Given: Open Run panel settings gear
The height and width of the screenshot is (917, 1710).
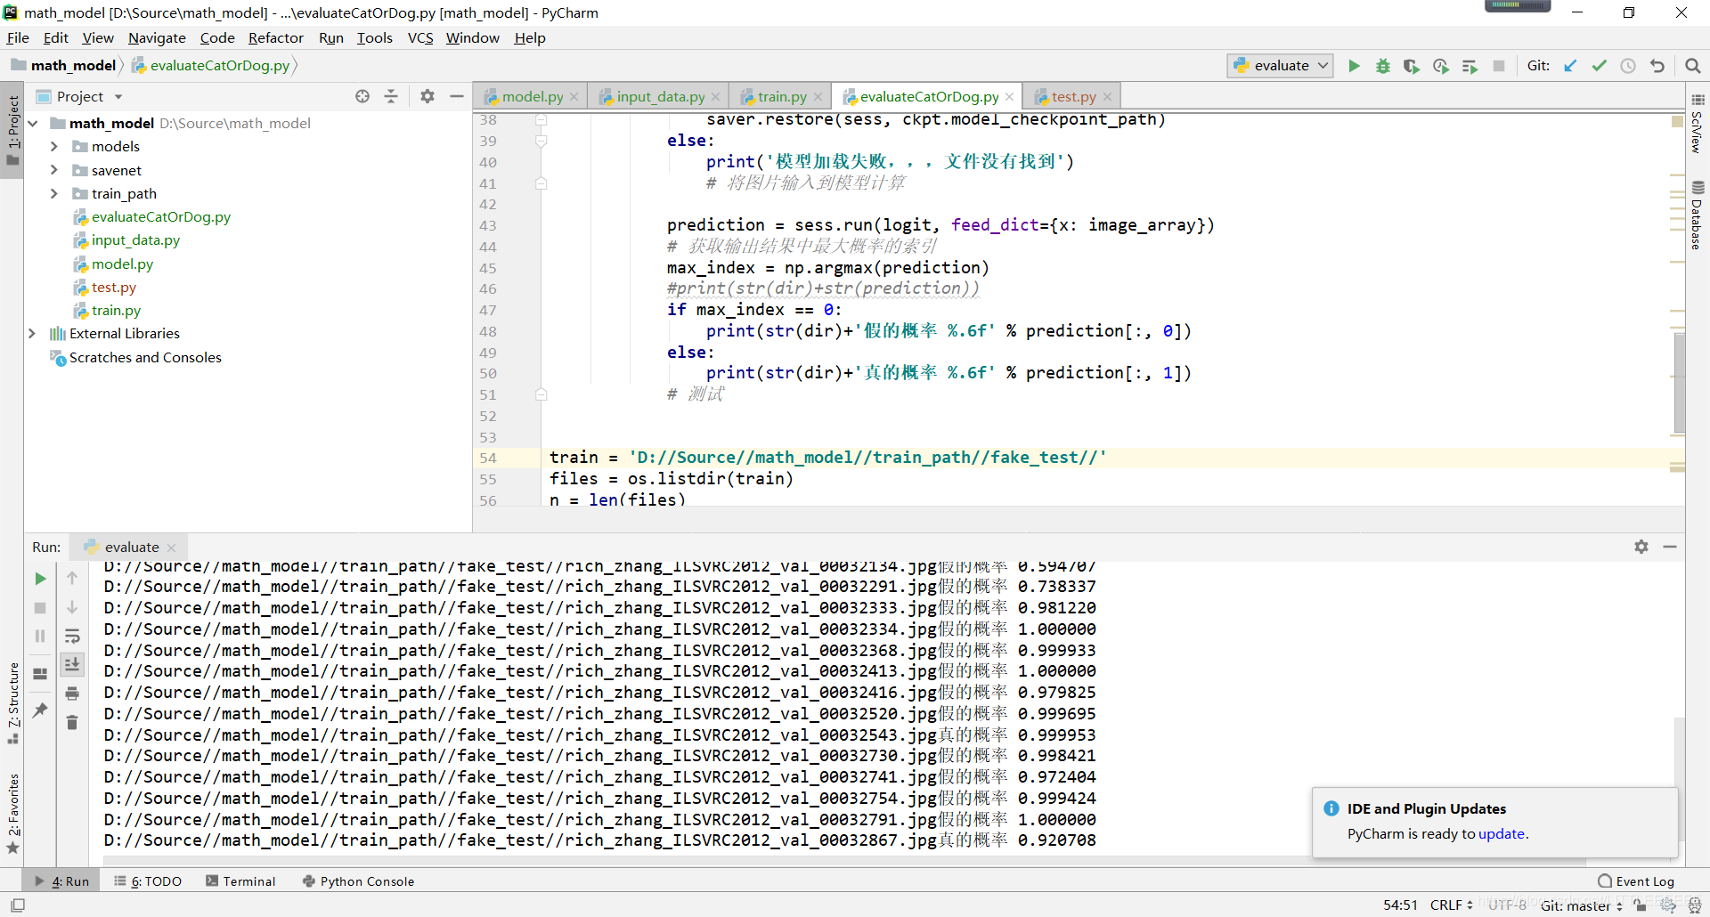Looking at the screenshot, I should click(x=1641, y=547).
